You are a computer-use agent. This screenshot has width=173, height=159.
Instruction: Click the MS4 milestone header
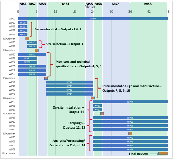(66, 4)
